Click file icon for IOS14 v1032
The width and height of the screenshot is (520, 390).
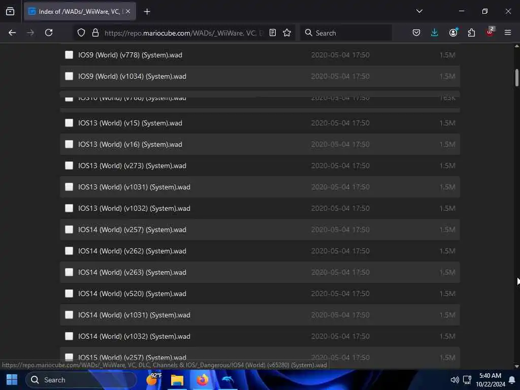point(69,336)
